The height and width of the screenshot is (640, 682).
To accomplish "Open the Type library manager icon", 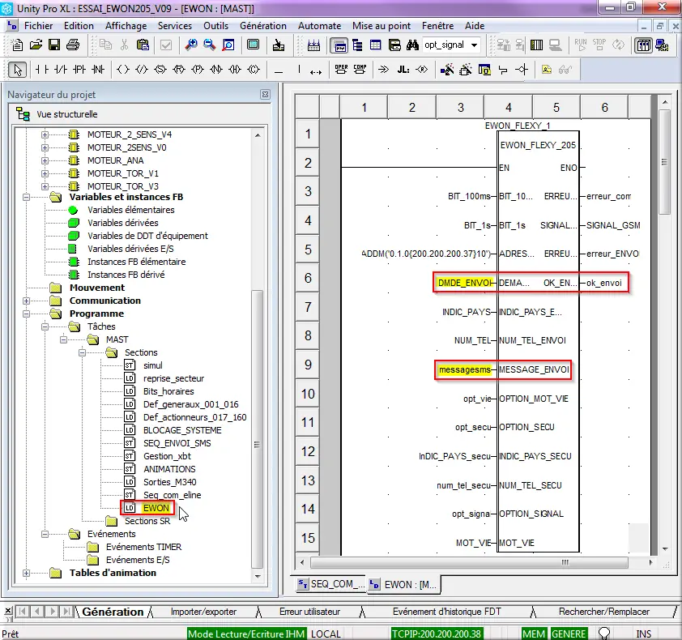I will [394, 45].
